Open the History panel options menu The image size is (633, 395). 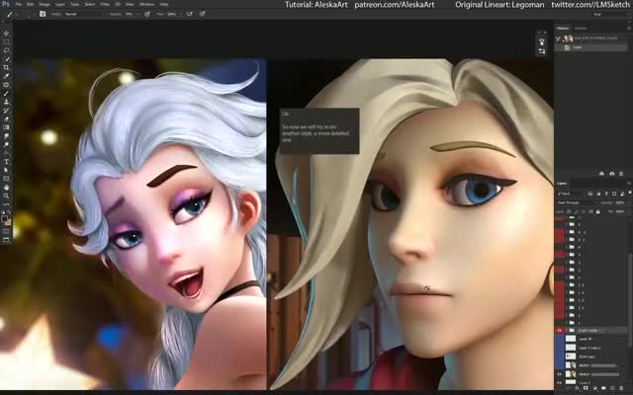click(x=629, y=29)
